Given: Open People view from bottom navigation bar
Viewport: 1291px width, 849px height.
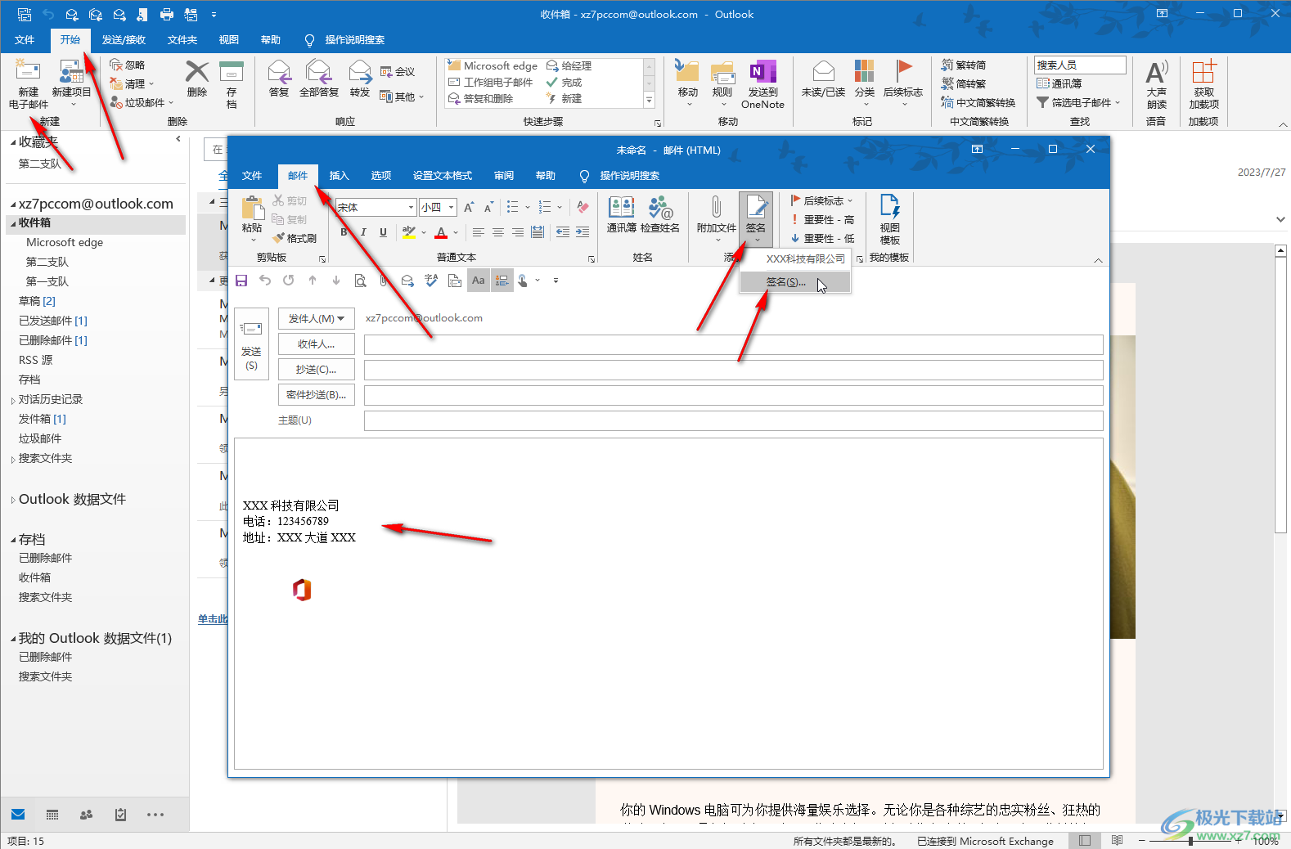Looking at the screenshot, I should [x=86, y=815].
